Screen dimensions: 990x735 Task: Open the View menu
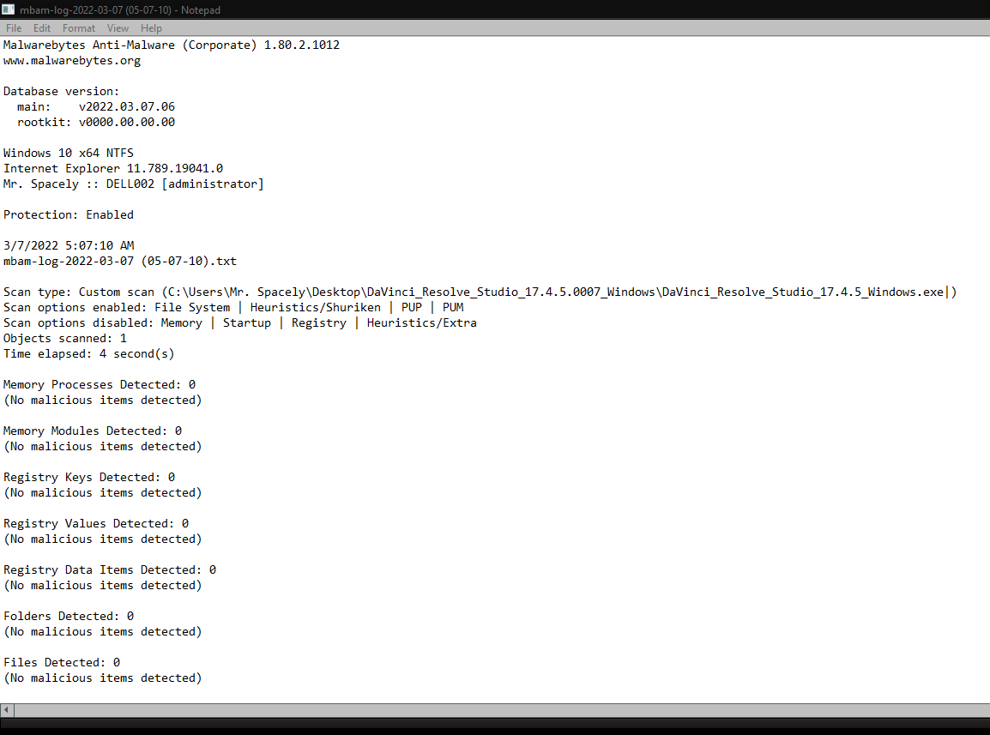coord(118,27)
